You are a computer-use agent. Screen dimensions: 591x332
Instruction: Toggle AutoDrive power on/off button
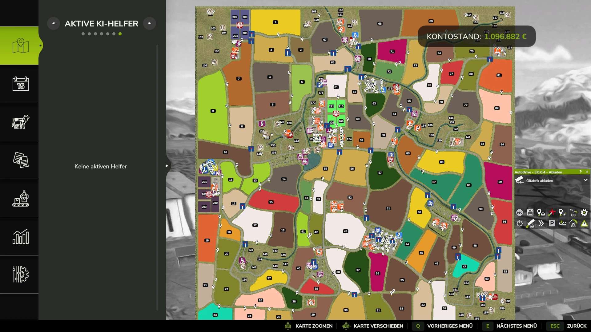pyautogui.click(x=520, y=223)
